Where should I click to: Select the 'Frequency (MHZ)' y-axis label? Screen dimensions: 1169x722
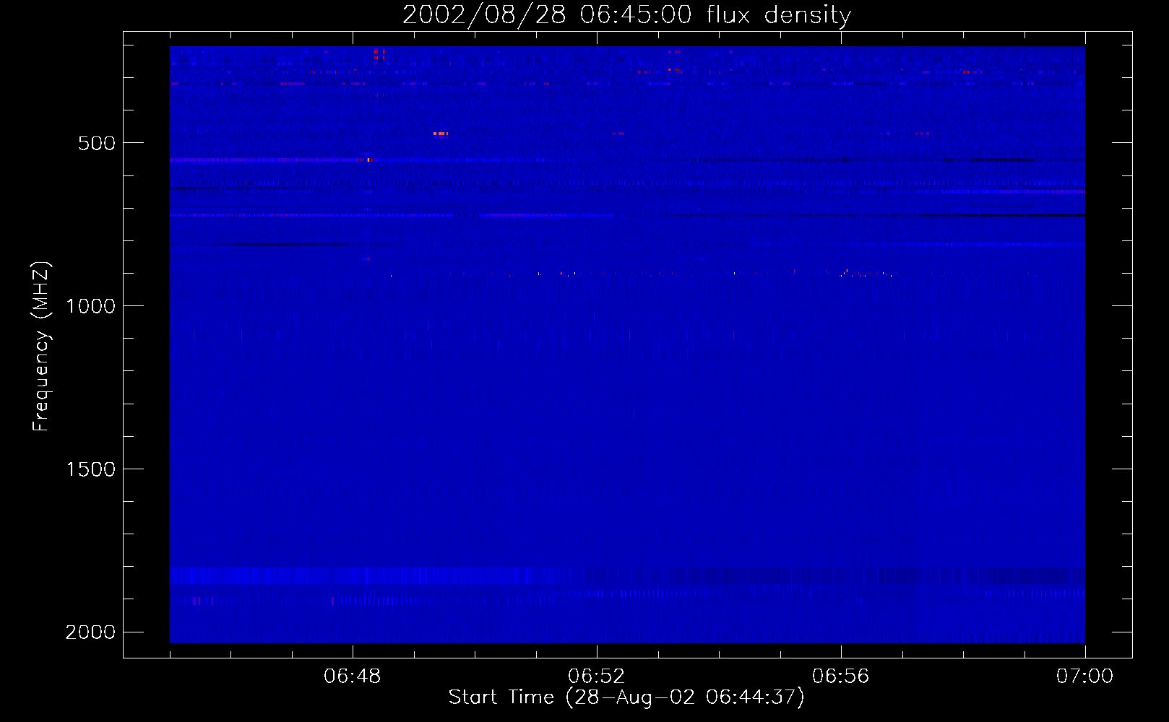pos(41,347)
